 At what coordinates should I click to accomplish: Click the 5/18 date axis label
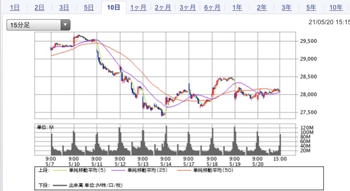tap(212, 164)
